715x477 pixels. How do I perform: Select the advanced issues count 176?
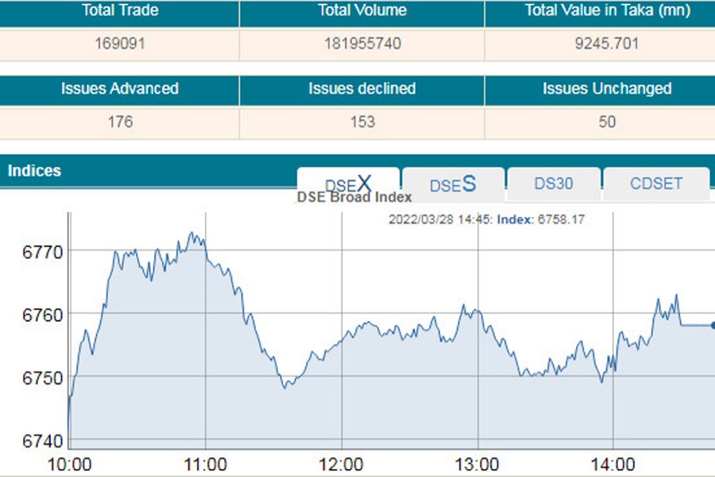(119, 122)
